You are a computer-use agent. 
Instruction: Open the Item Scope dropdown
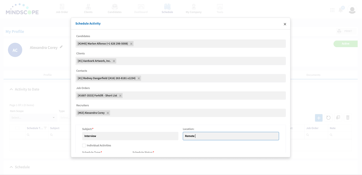[x=33, y=118]
